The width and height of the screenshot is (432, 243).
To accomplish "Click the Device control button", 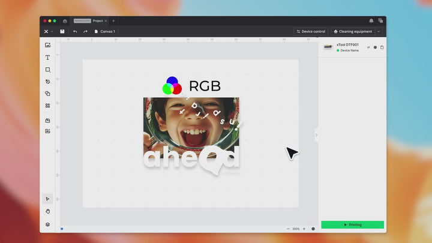I will 310,31.
